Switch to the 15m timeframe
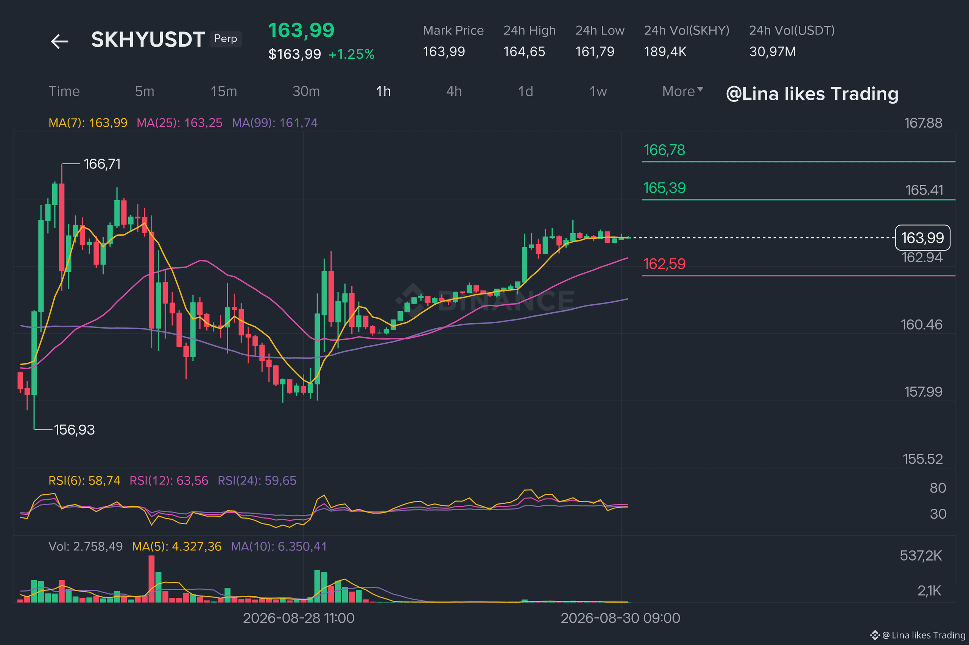The width and height of the screenshot is (969, 645). (224, 91)
